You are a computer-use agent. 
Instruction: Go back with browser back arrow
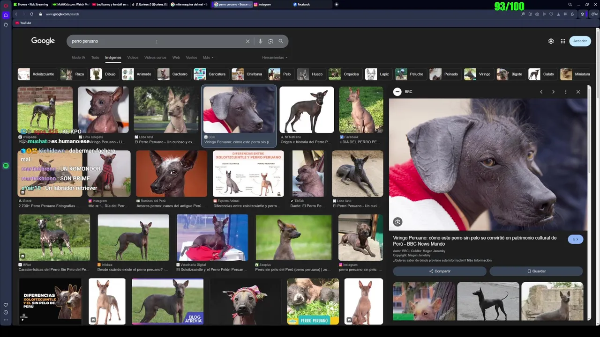[x=16, y=14]
